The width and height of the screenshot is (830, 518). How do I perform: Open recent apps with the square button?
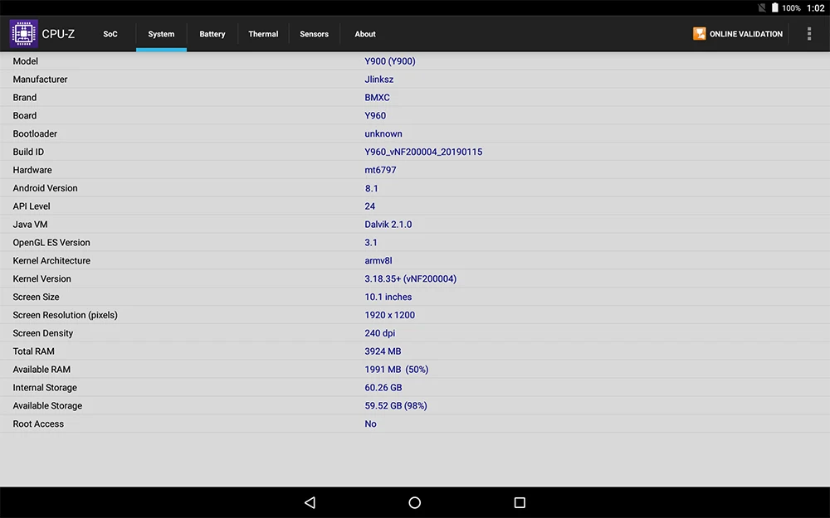tap(520, 502)
